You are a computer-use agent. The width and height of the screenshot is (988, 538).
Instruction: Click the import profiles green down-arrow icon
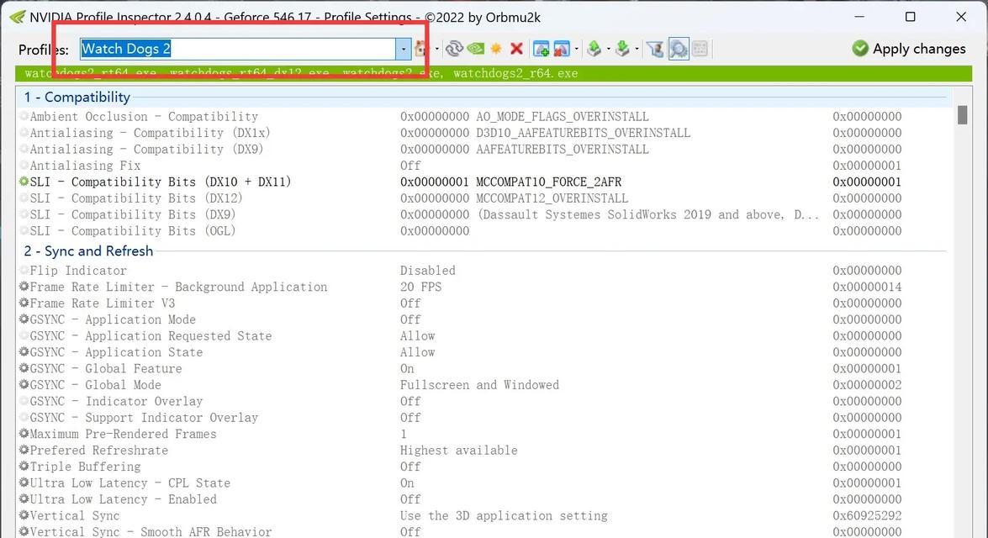point(622,49)
